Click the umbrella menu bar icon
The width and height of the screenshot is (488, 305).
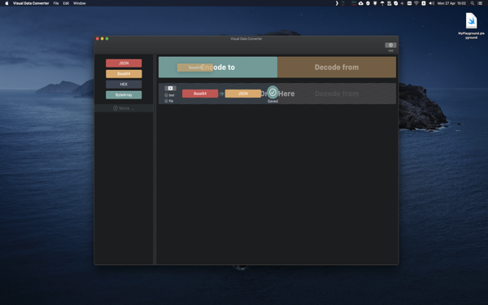point(382,3)
